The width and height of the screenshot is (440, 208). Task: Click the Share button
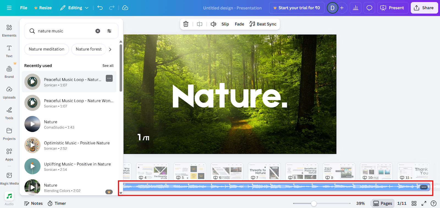tap(424, 8)
